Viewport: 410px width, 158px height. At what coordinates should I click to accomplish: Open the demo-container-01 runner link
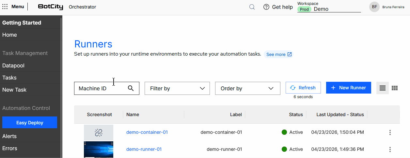[x=147, y=132]
